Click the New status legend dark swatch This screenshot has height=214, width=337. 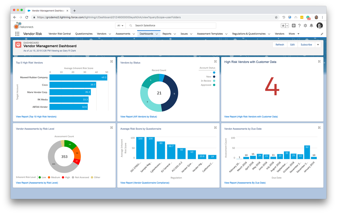click(214, 77)
